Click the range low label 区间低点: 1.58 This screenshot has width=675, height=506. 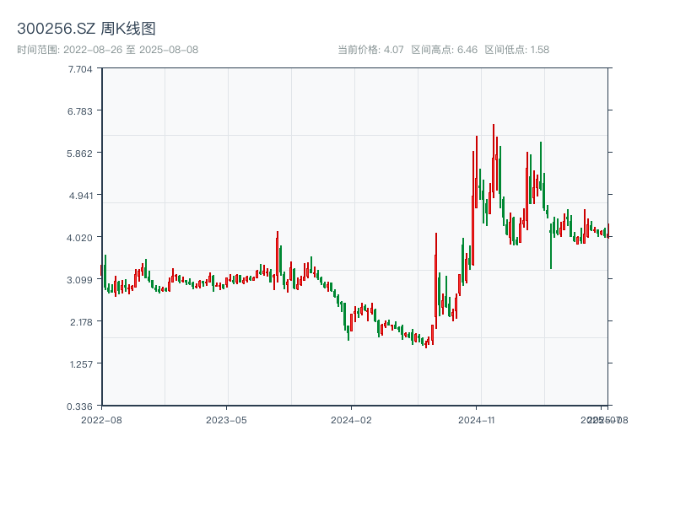click(x=517, y=50)
